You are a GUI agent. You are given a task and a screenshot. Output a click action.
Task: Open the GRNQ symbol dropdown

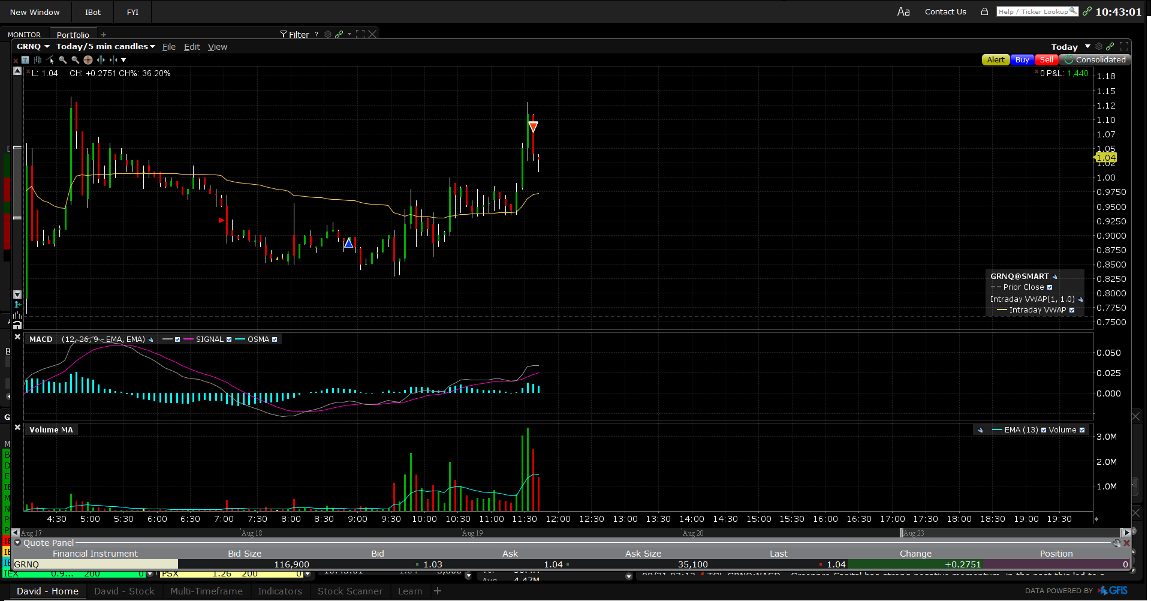33,47
